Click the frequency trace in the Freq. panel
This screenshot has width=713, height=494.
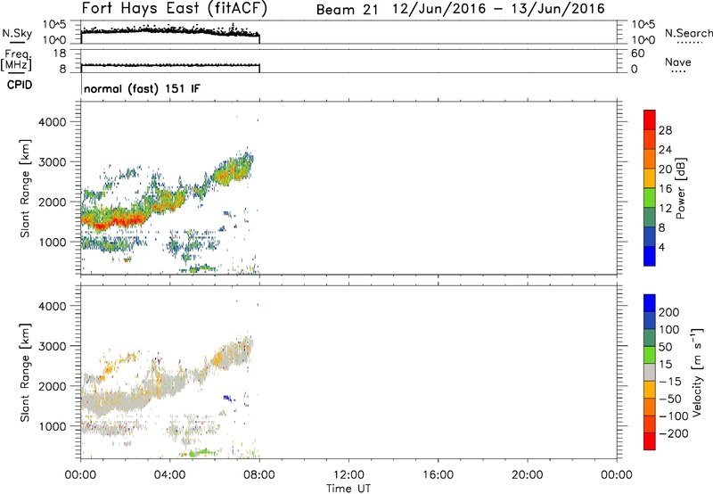click(x=170, y=65)
